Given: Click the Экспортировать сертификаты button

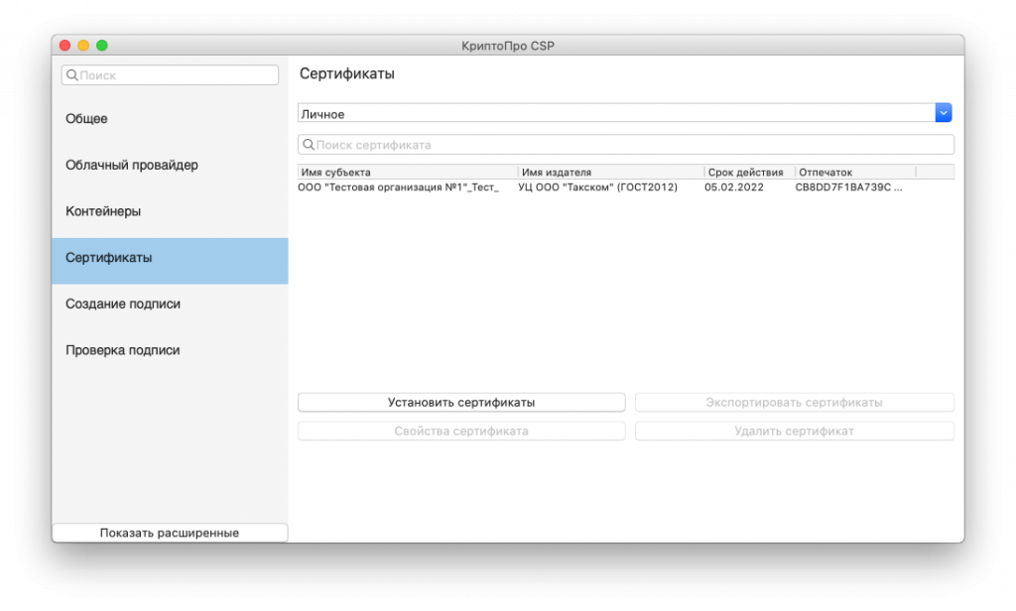Looking at the screenshot, I should point(795,403).
